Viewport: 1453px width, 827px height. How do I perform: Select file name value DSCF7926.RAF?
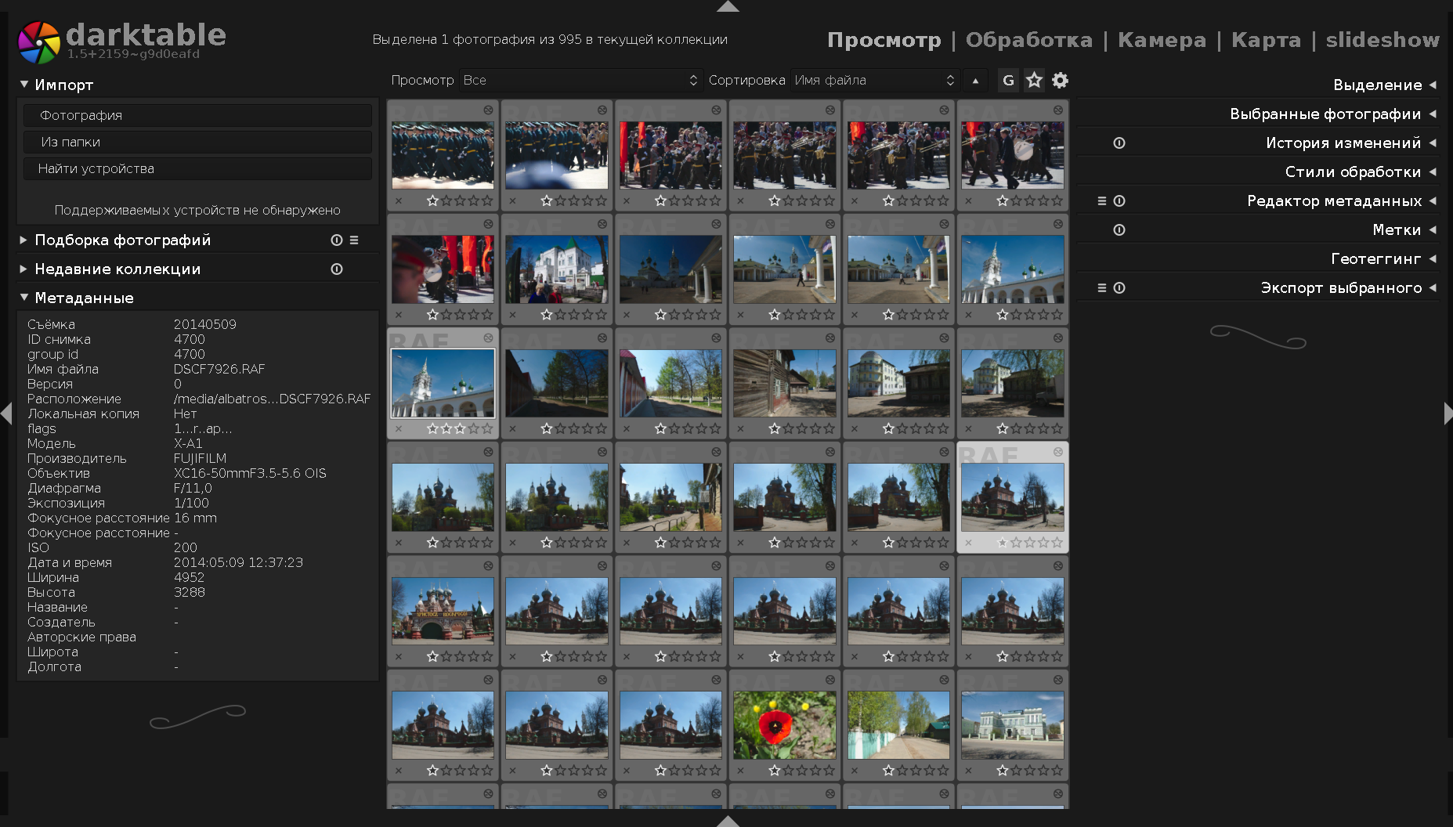click(219, 369)
